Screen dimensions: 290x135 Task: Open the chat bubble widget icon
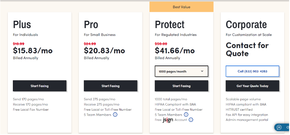click(279, 127)
